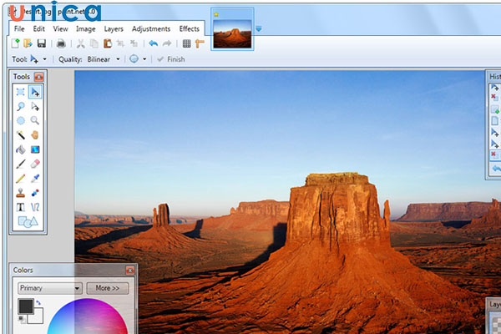501x334 pixels.
Task: Click the Open file folder icon
Action: (28, 43)
